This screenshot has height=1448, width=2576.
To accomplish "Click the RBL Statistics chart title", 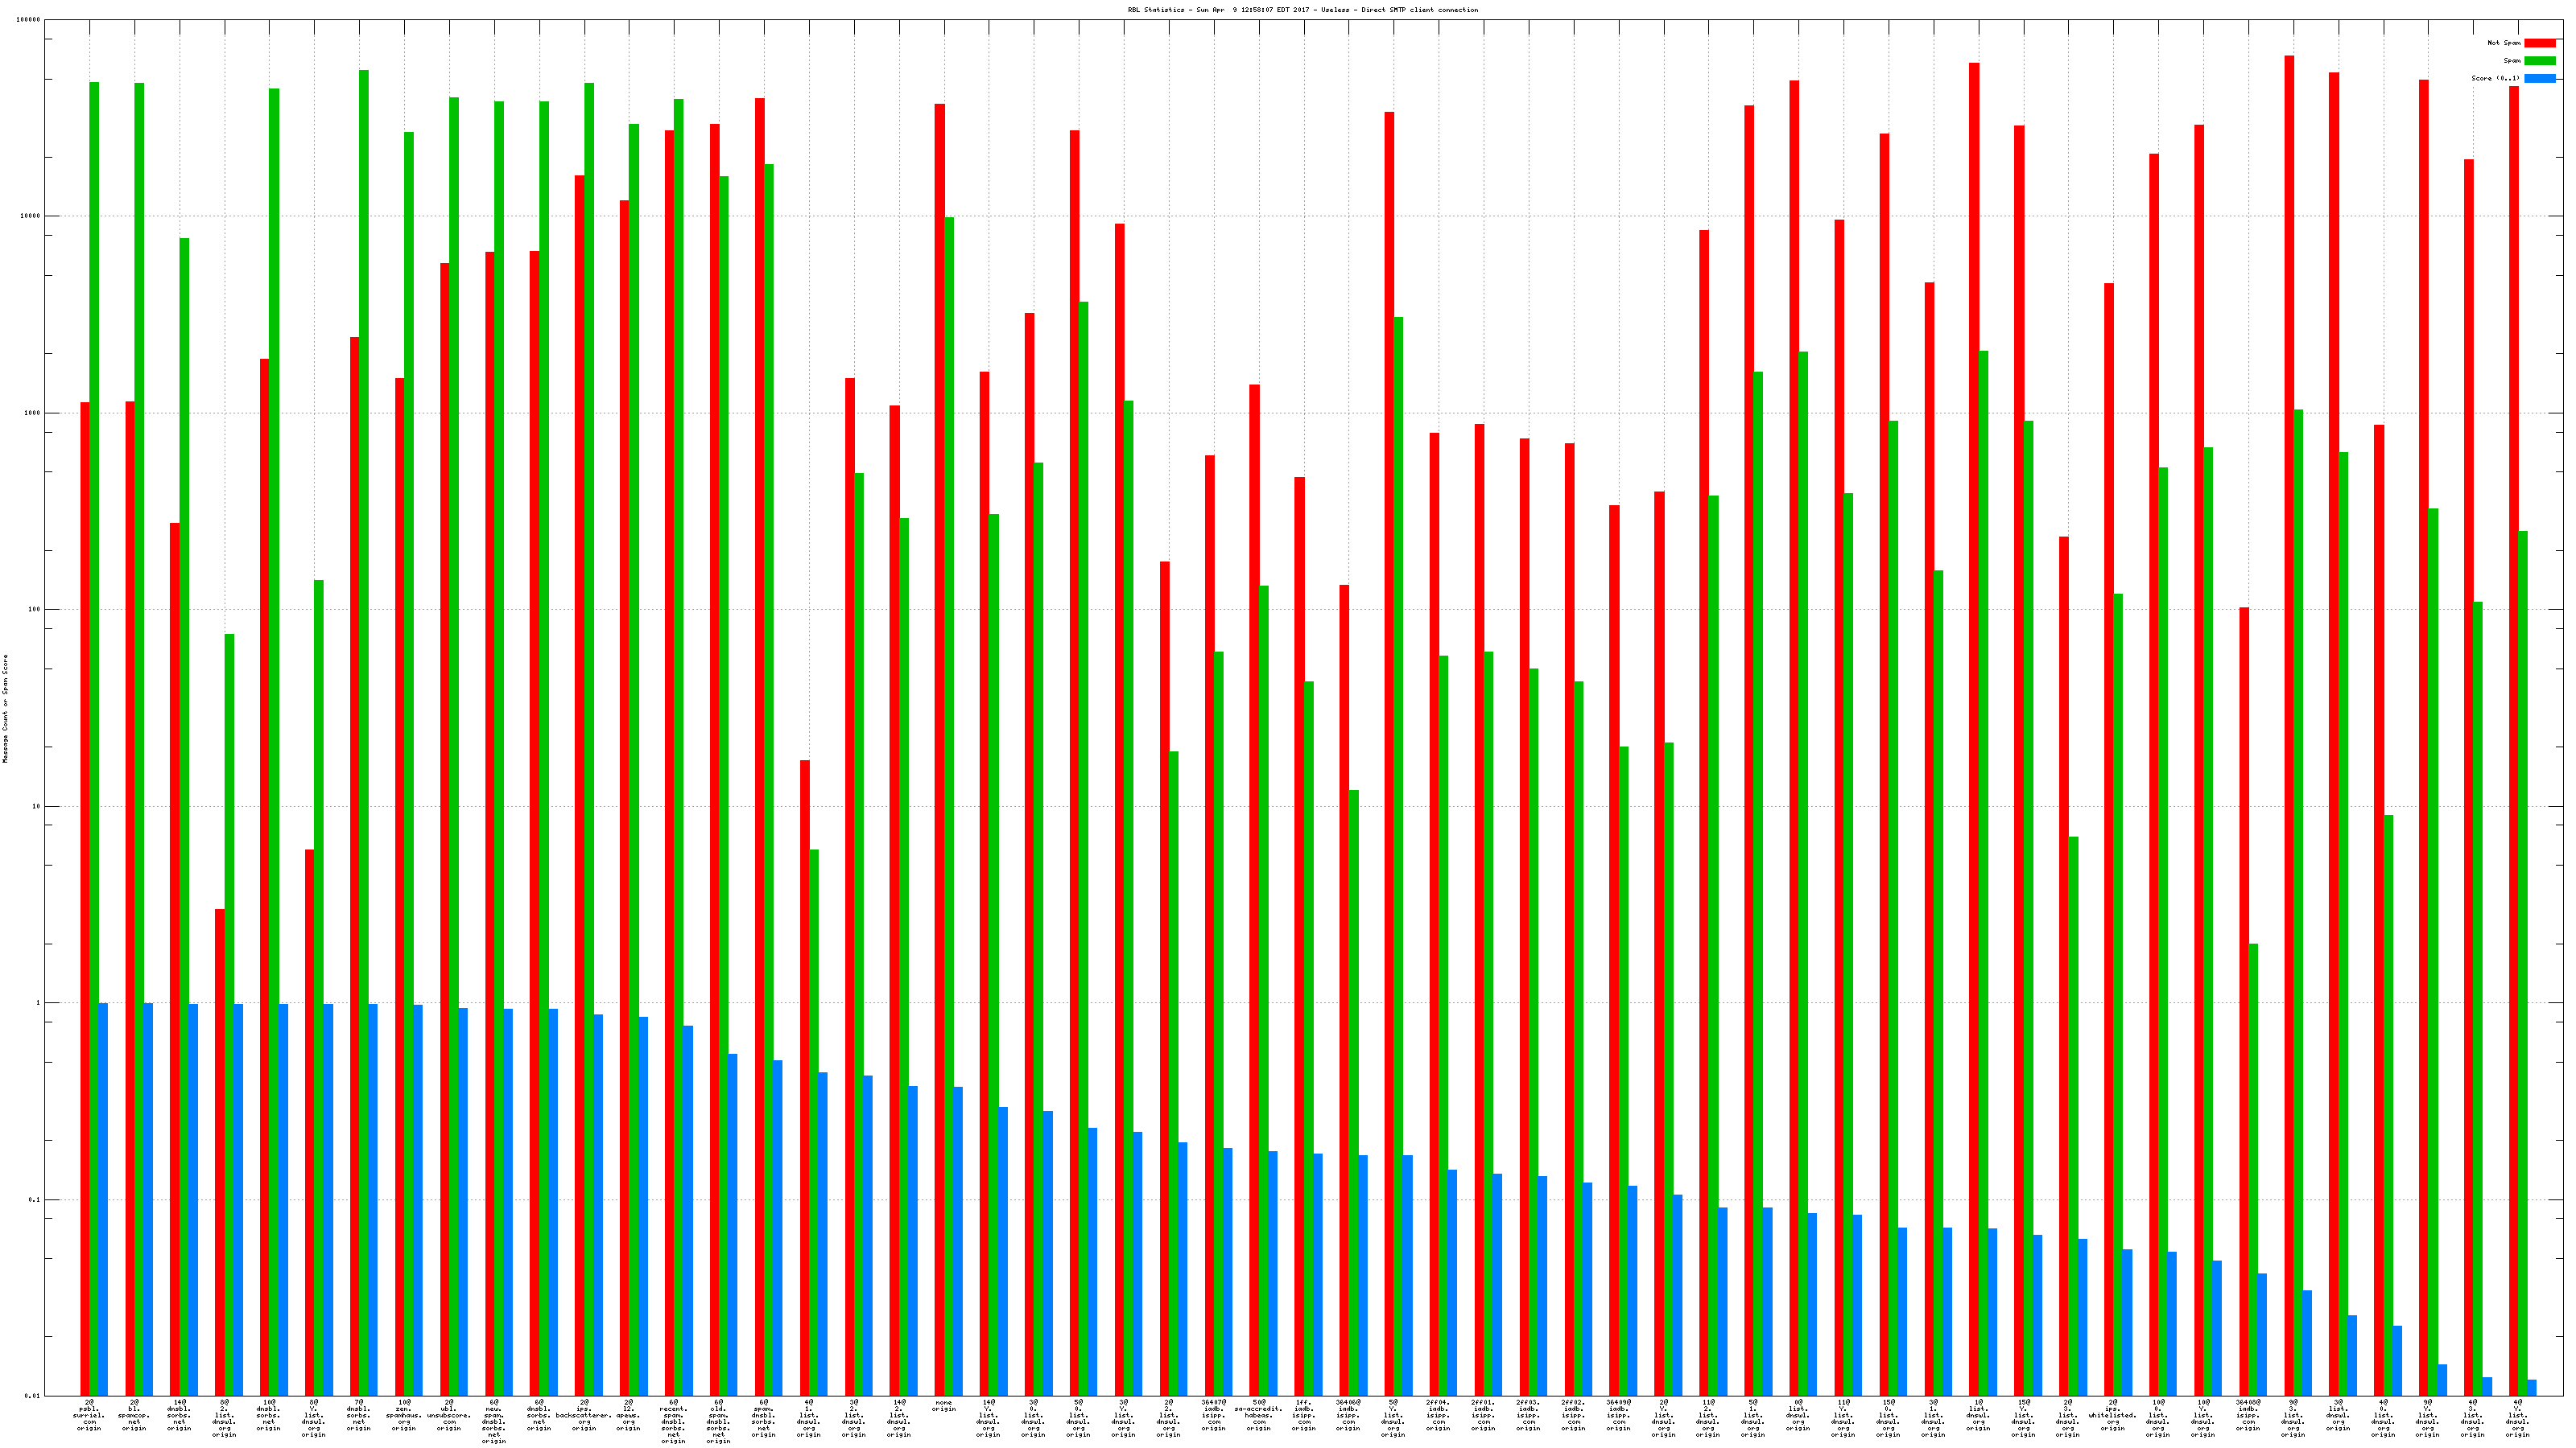I will pyautogui.click(x=1302, y=10).
